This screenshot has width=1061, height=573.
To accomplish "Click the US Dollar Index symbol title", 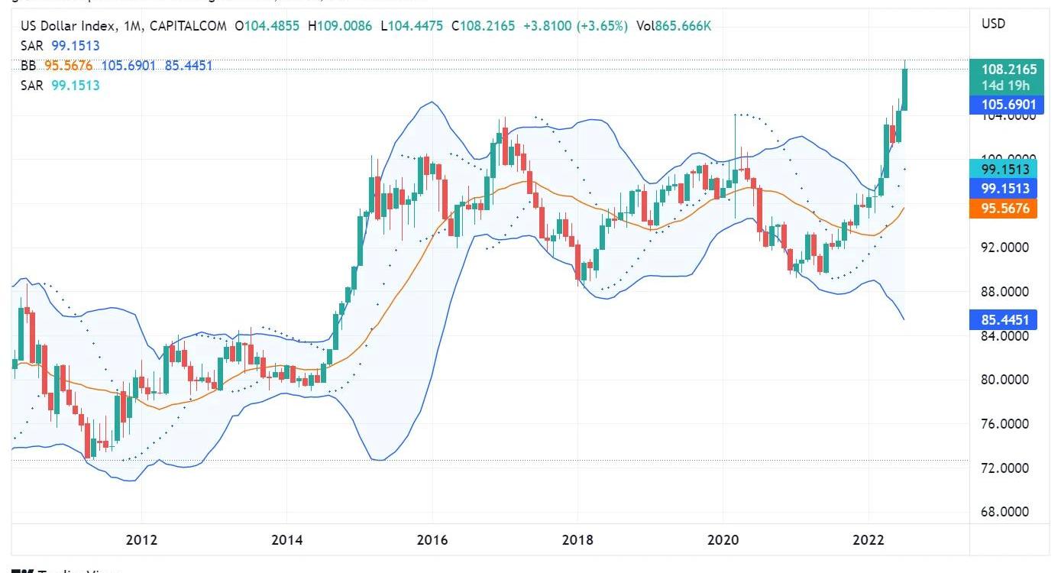I will (x=68, y=26).
